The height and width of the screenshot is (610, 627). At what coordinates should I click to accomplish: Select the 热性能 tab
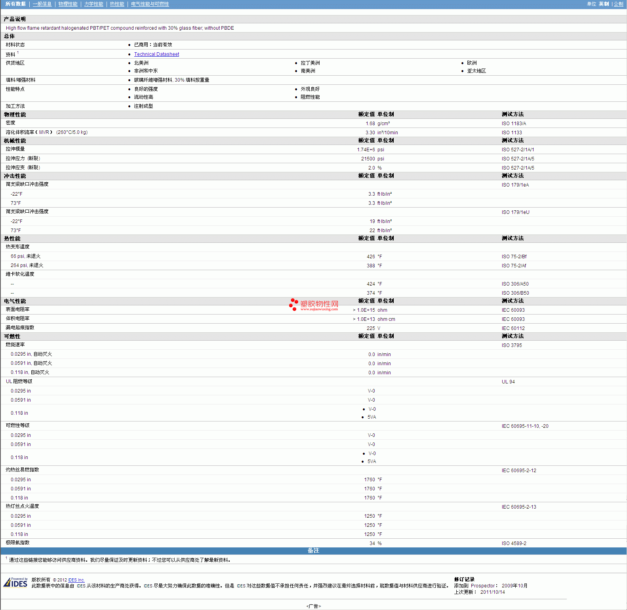click(117, 4)
